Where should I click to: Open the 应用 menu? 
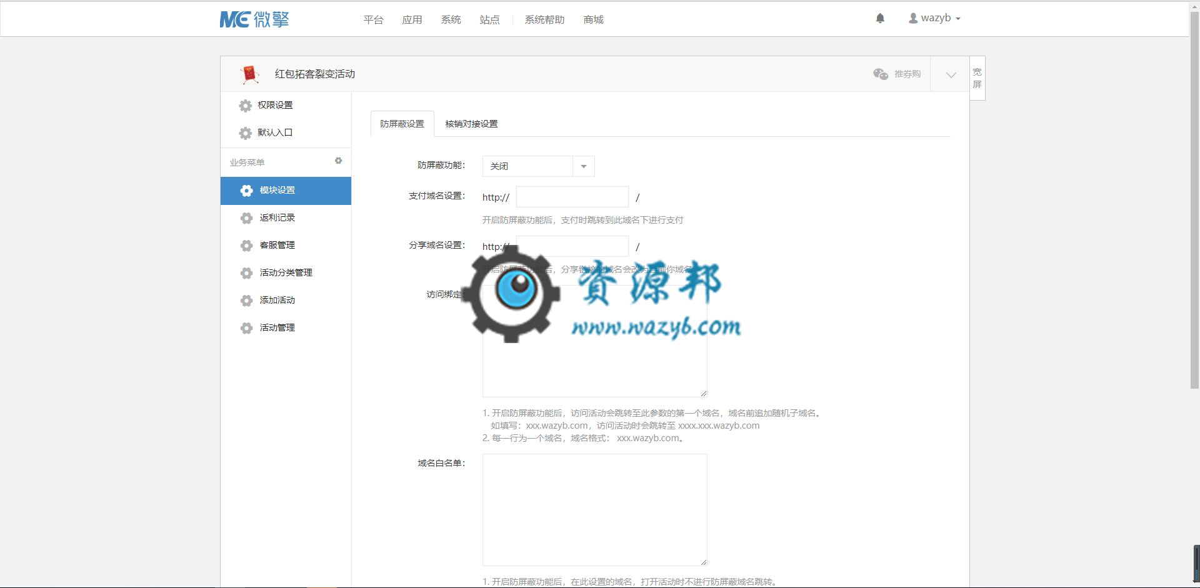click(412, 20)
